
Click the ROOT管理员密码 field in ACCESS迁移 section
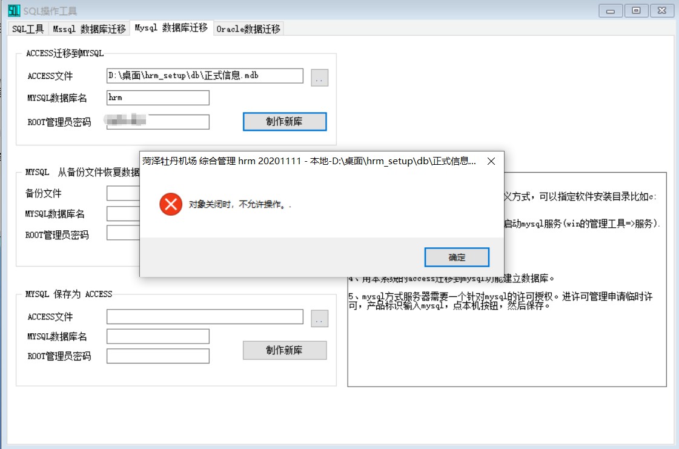tap(157, 122)
